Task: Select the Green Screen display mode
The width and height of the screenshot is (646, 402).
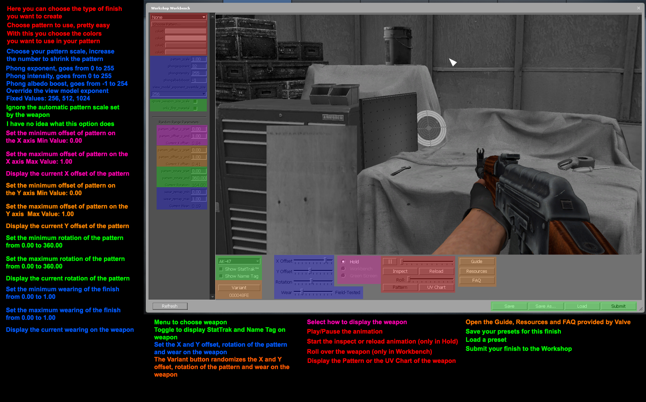Action: 343,276
